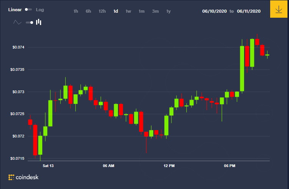Screen dimensions: 289x189
Task: Edit the start date 06/10/2020
Action: pos(214,11)
